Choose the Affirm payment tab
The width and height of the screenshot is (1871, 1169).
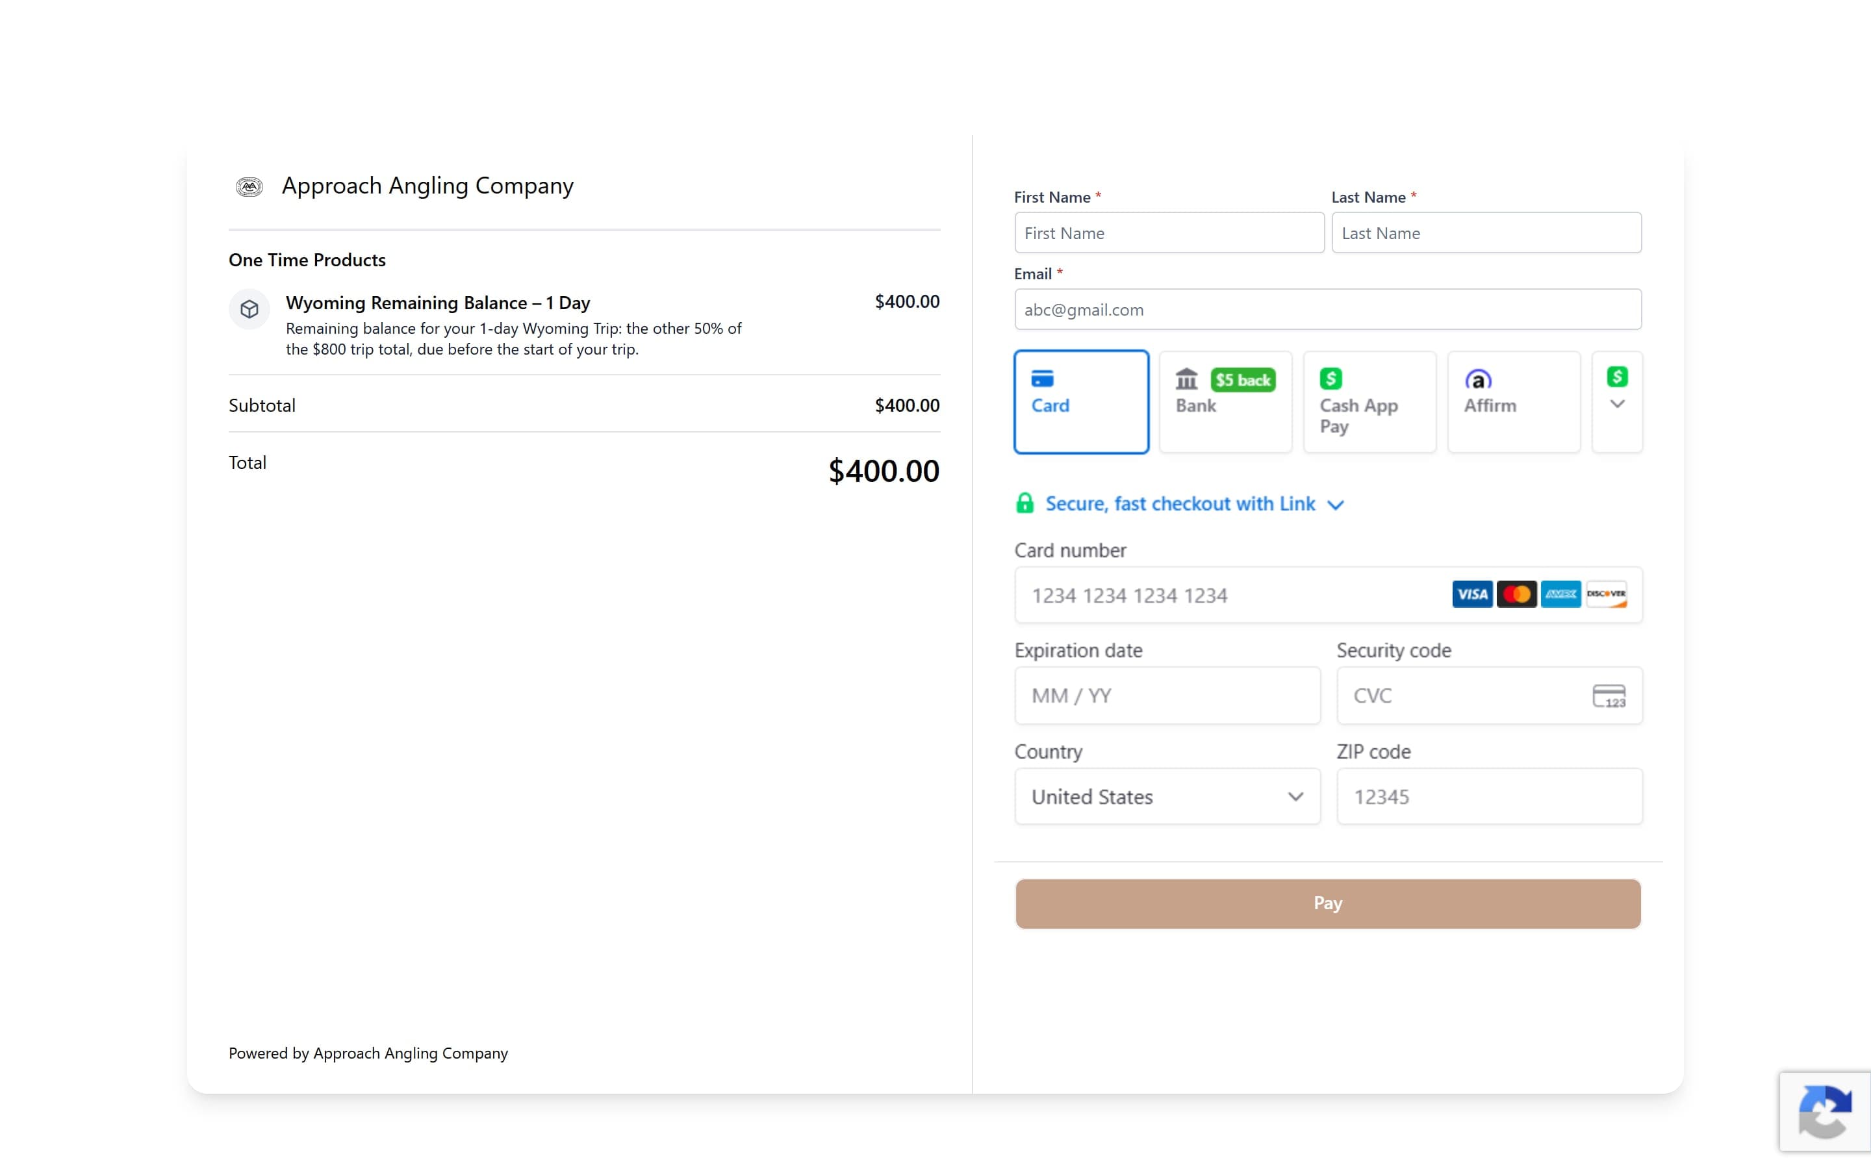[1514, 402]
